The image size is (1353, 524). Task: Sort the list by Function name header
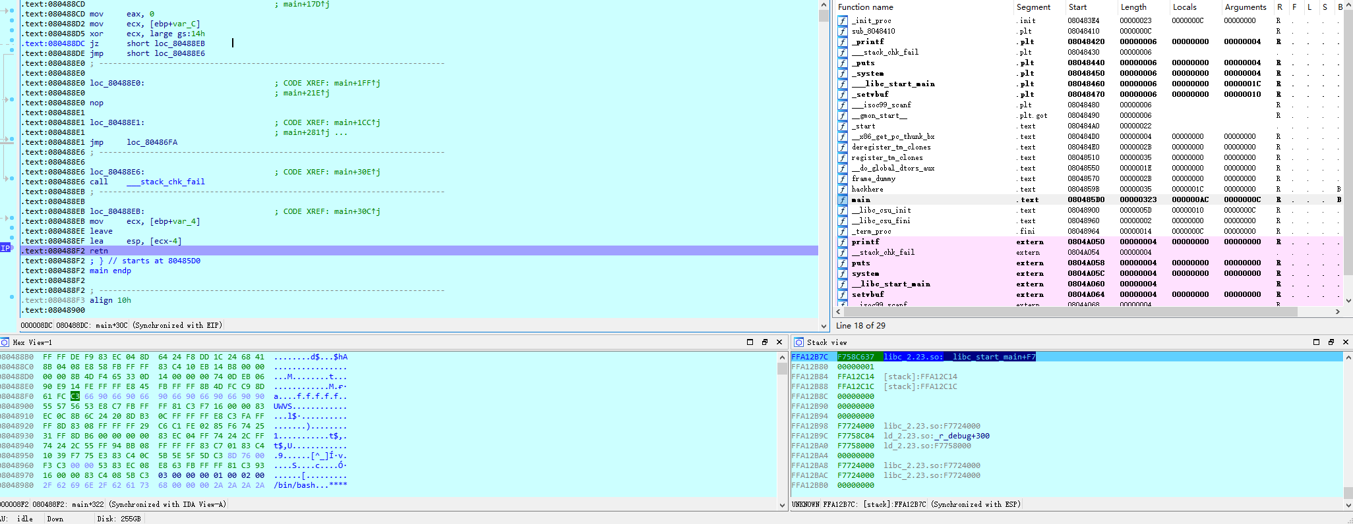click(866, 7)
